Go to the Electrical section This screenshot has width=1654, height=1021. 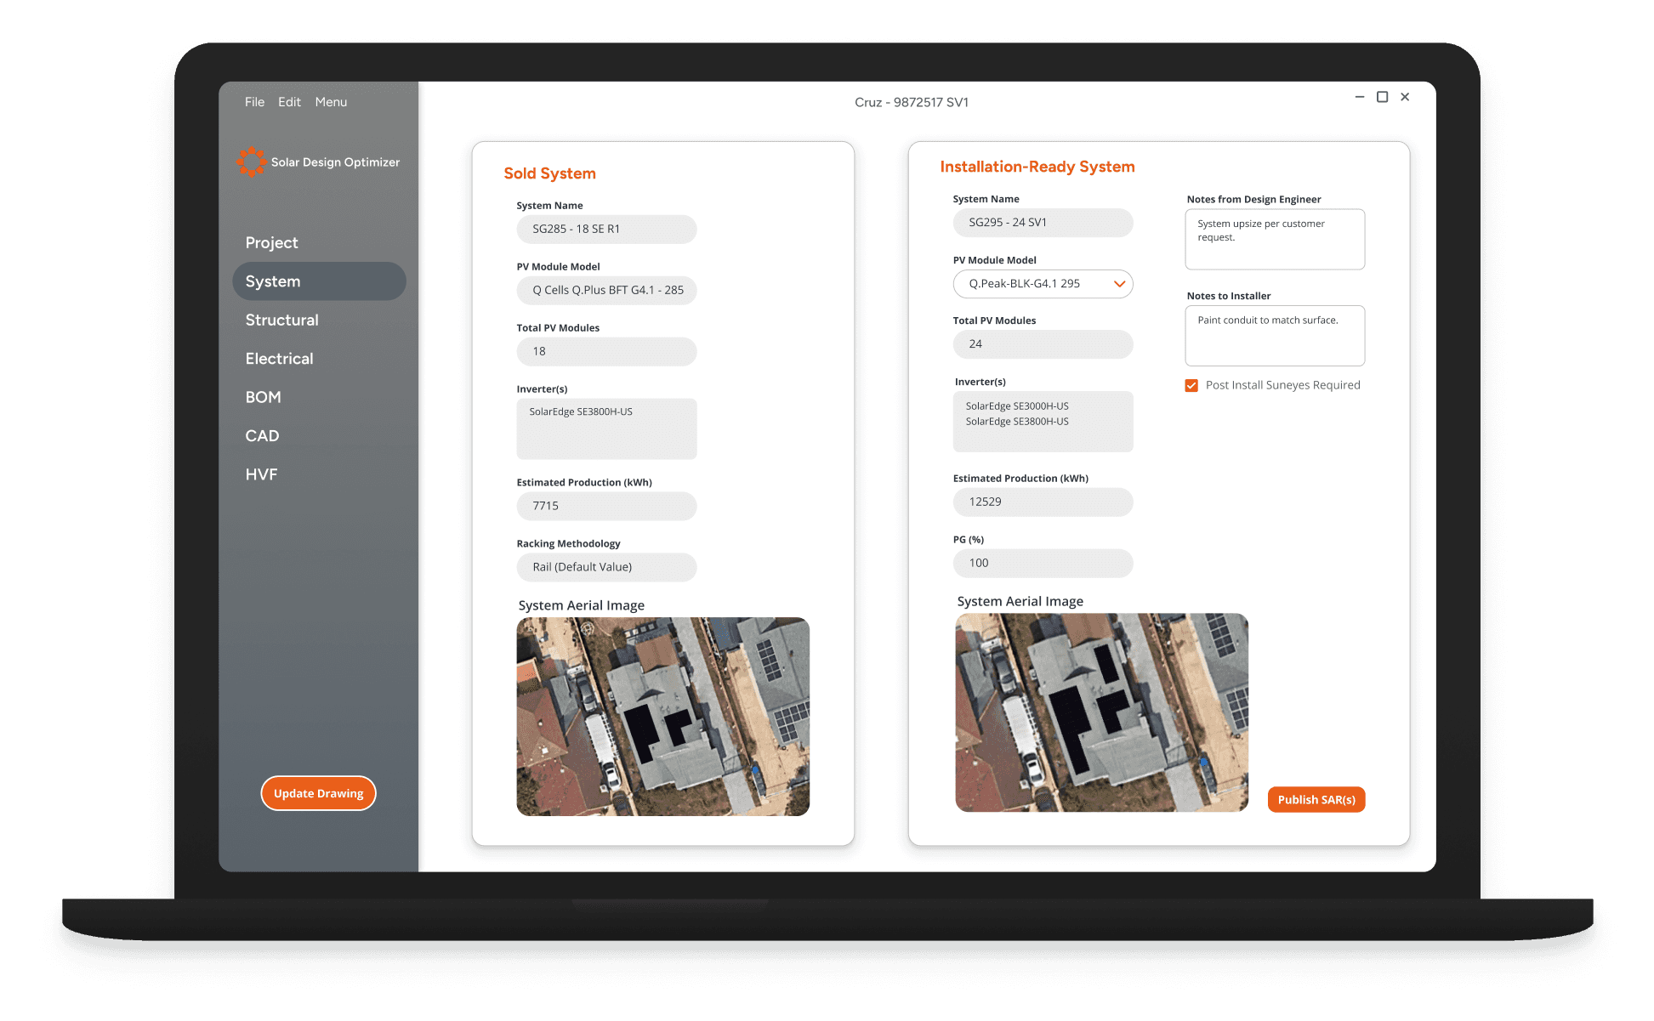point(279,359)
